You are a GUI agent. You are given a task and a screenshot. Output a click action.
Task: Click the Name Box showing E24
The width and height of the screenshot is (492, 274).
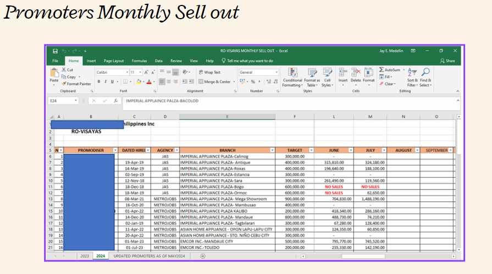(x=63, y=101)
